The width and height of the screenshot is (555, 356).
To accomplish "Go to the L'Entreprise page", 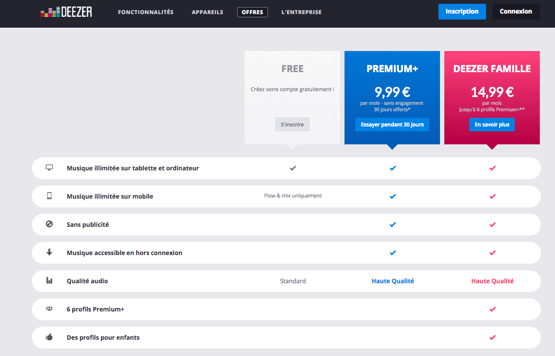I will click(x=301, y=12).
